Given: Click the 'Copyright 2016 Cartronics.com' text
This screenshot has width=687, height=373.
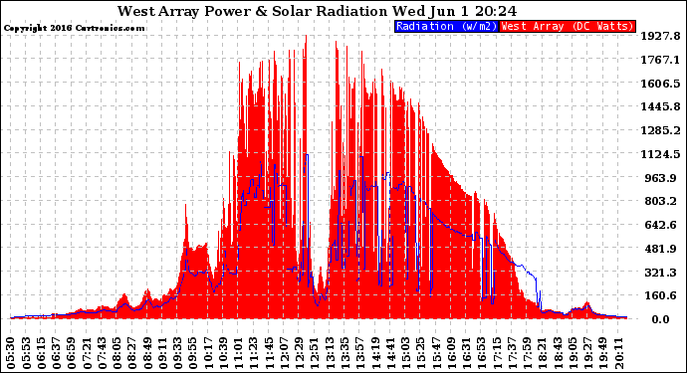Looking at the screenshot, I should pyautogui.click(x=74, y=28).
